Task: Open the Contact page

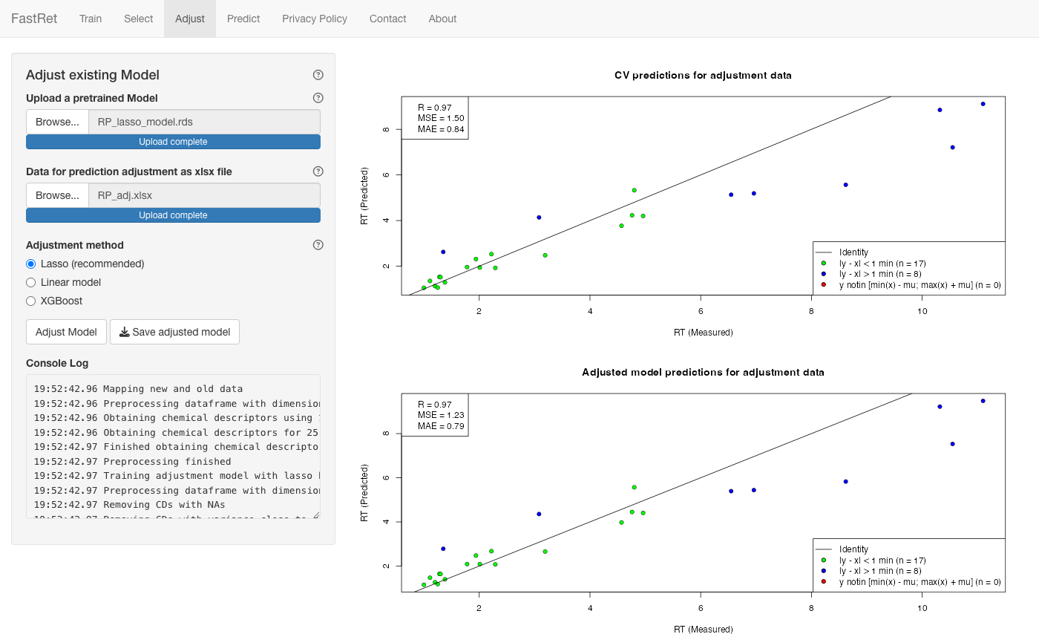Action: (387, 19)
